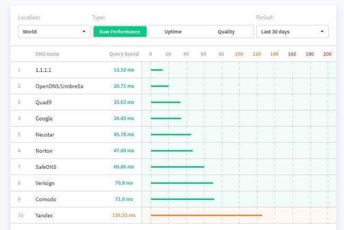Screen dimensions: 344x230
Task: Click the Type: label
Action: pos(98,17)
